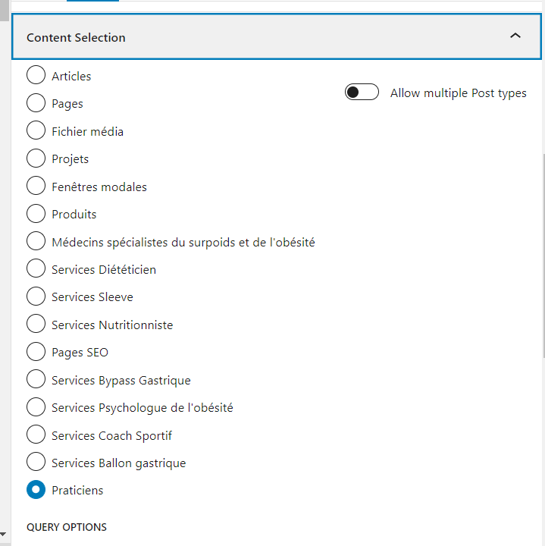This screenshot has height=546, width=545.
Task: Select Services Coach Sportif radio button
Action: point(36,435)
